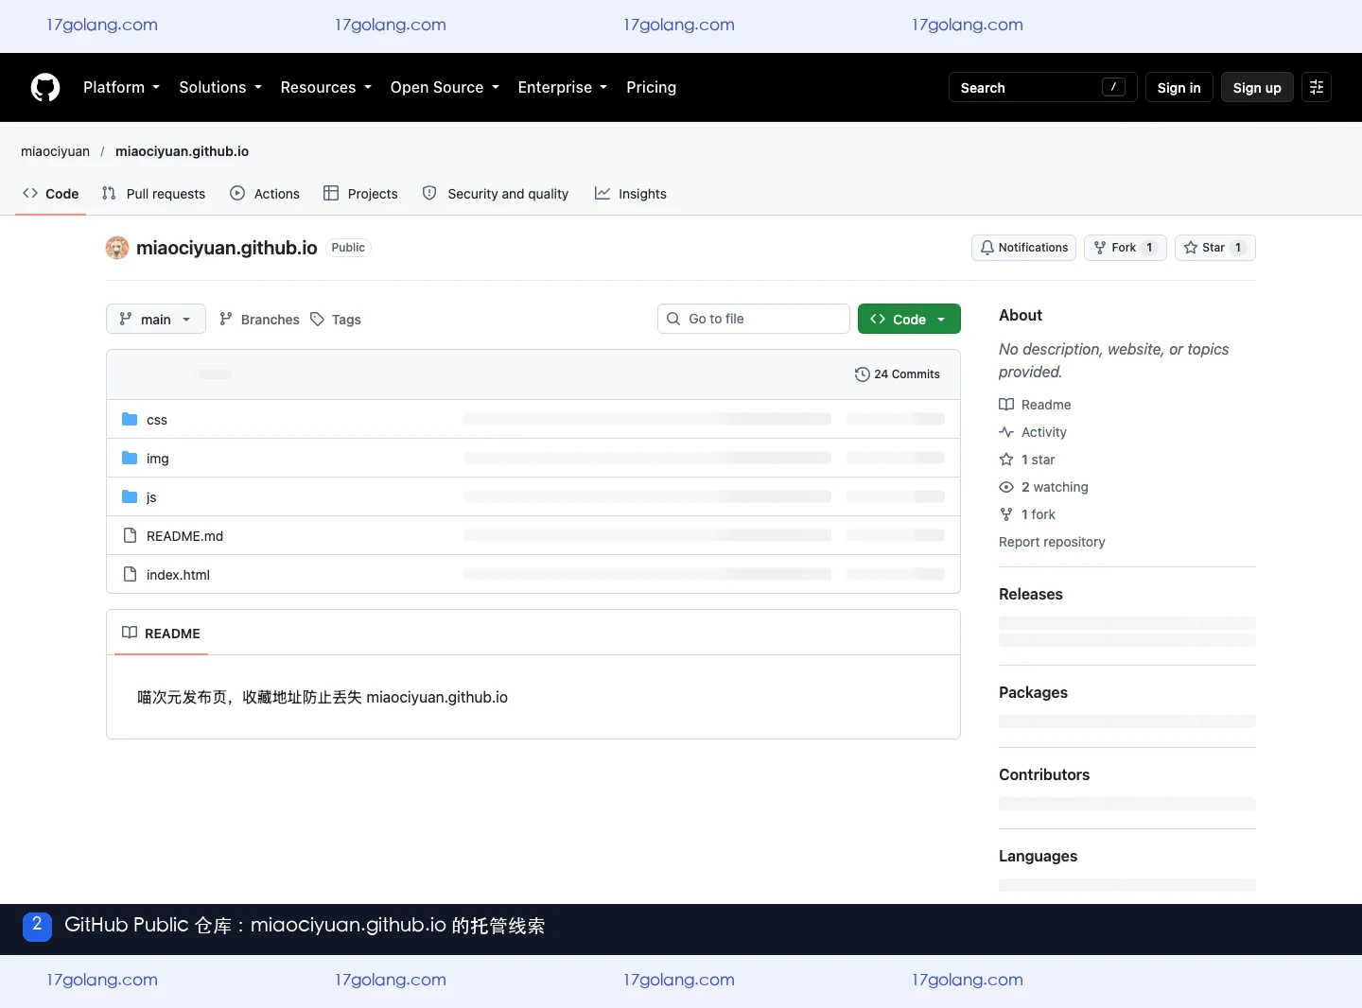Click the fork icon beside 1 fork
Viewport: 1362px width, 1008px height.
coord(1006,514)
